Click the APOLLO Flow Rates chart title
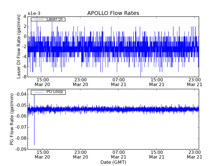This screenshot has height=166, width=221. pos(113,13)
